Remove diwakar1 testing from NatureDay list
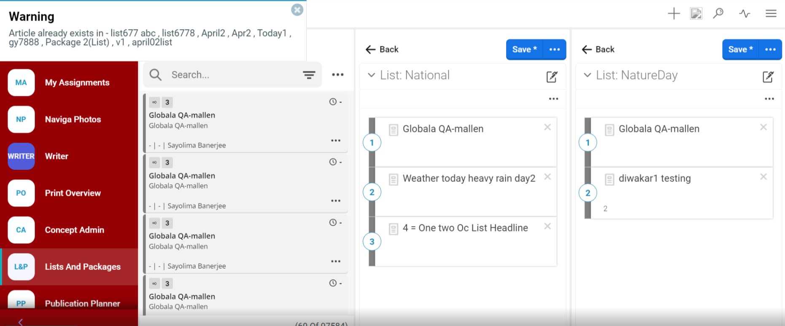The width and height of the screenshot is (785, 326). click(763, 177)
